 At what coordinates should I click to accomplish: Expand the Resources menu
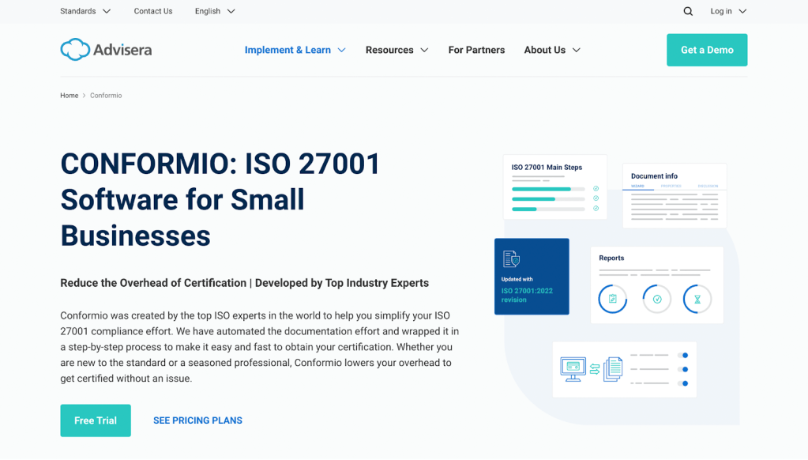[396, 50]
